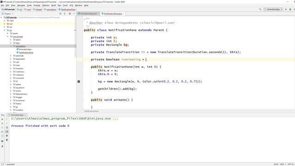This screenshot has width=295, height=166.
Task: Click the Build project hammer icon
Action: pyautogui.click(x=260, y=9)
